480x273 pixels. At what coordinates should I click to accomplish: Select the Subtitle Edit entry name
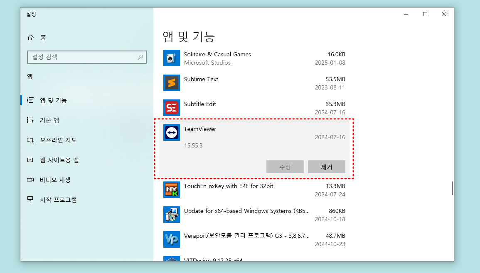tap(200, 104)
